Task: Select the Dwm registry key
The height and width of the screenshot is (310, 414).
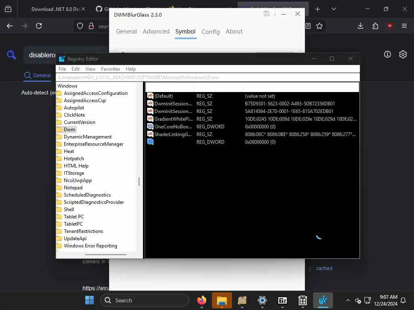Action: (x=70, y=130)
